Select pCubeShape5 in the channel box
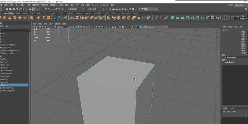The image size is (248, 124). coord(231,57)
